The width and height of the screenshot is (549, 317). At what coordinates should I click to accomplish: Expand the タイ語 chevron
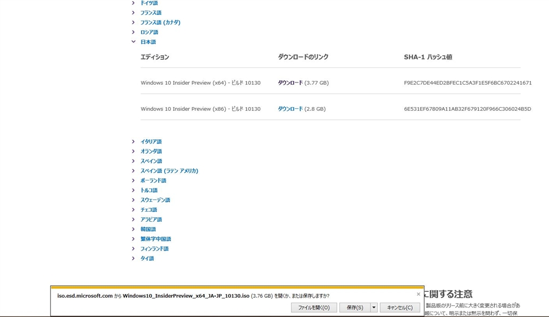(133, 259)
